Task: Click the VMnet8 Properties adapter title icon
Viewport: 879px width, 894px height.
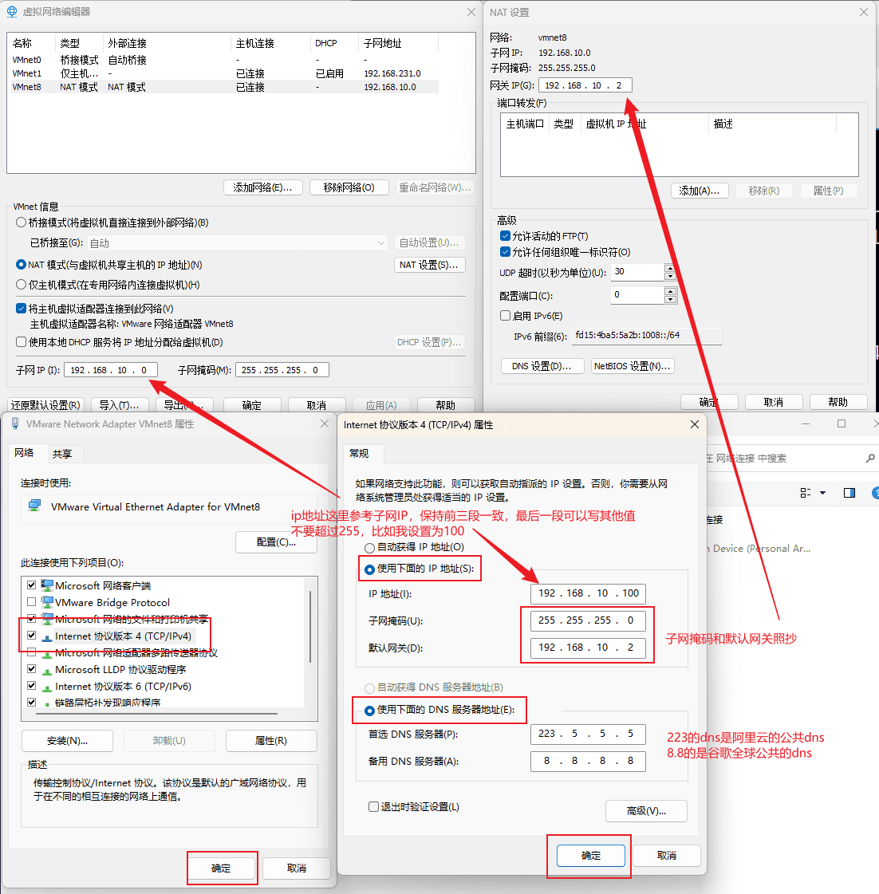Action: coord(15,424)
